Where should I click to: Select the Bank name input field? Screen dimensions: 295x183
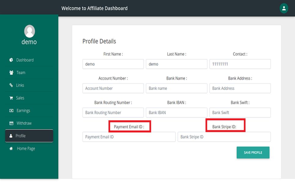(x=176, y=88)
